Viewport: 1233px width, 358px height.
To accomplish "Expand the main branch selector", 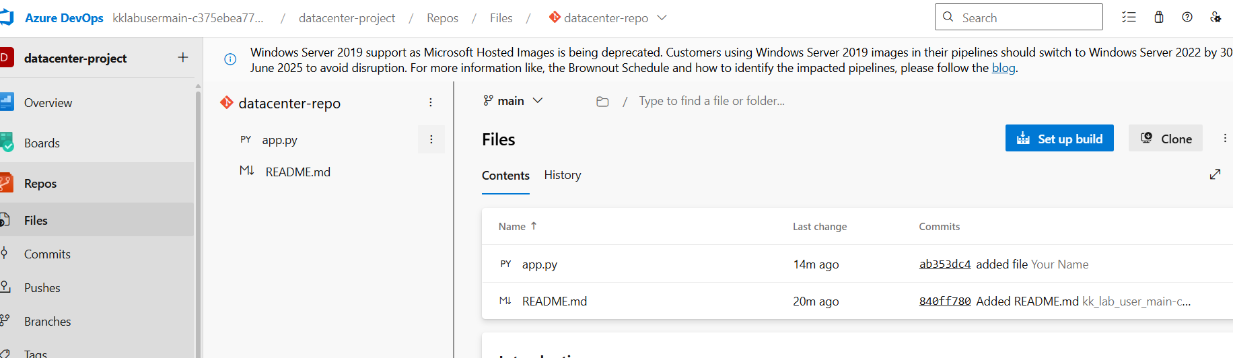I will click(x=513, y=101).
